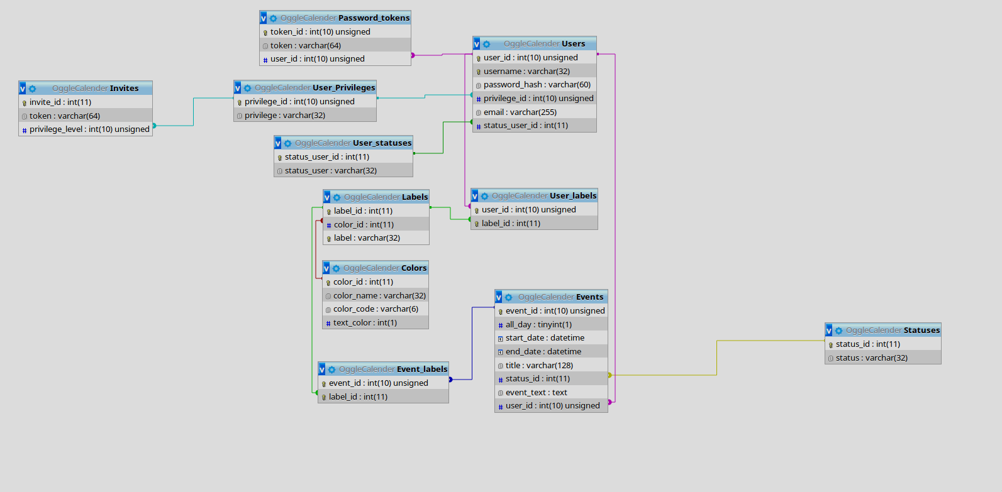Collapse the User_statuses table
Screen dimensions: 1002x492
(278, 143)
